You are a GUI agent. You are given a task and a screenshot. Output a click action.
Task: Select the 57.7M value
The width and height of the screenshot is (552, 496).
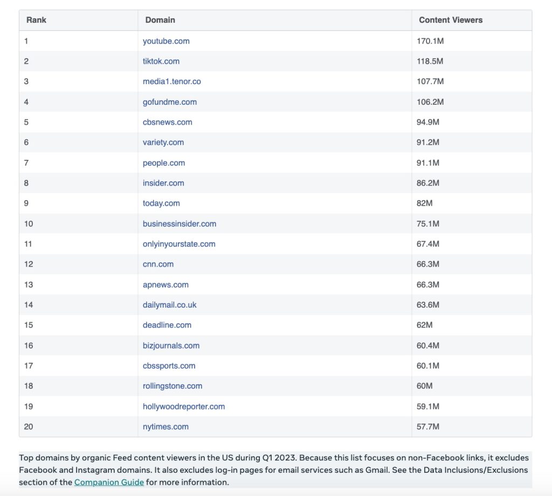[427, 426]
